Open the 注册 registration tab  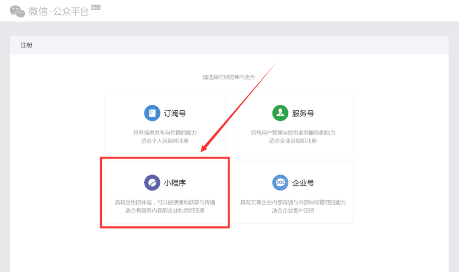pos(26,44)
